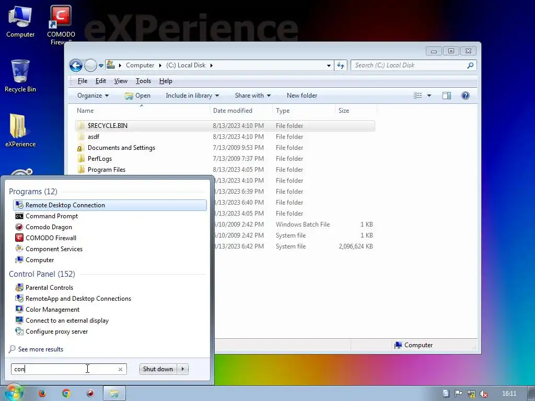Open the Edit menu
This screenshot has height=401, width=535.
tap(101, 81)
